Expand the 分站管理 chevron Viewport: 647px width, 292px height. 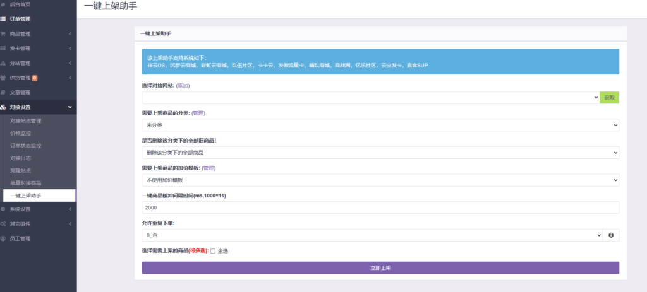(70, 64)
